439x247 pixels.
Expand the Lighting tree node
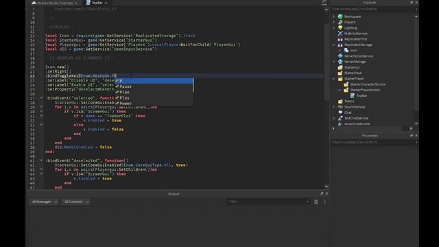(334, 27)
